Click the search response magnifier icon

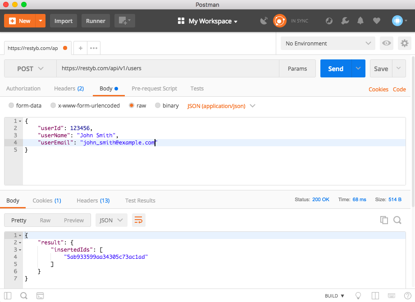tap(397, 220)
